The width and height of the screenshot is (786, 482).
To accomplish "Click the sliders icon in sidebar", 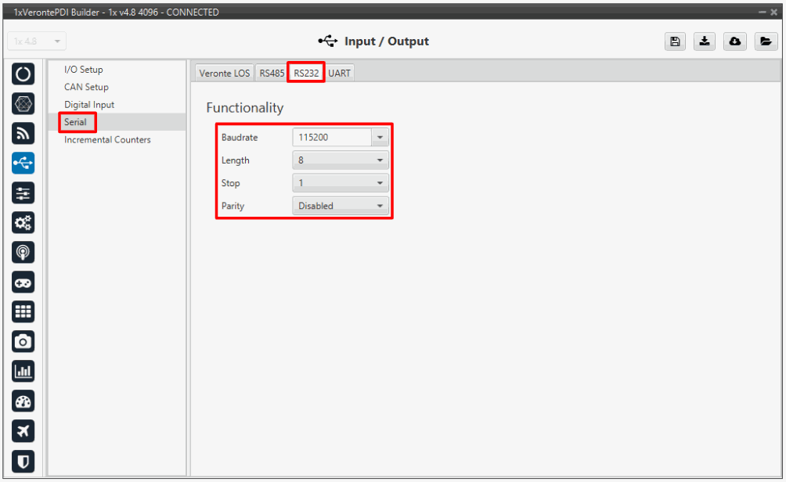I will [x=24, y=192].
